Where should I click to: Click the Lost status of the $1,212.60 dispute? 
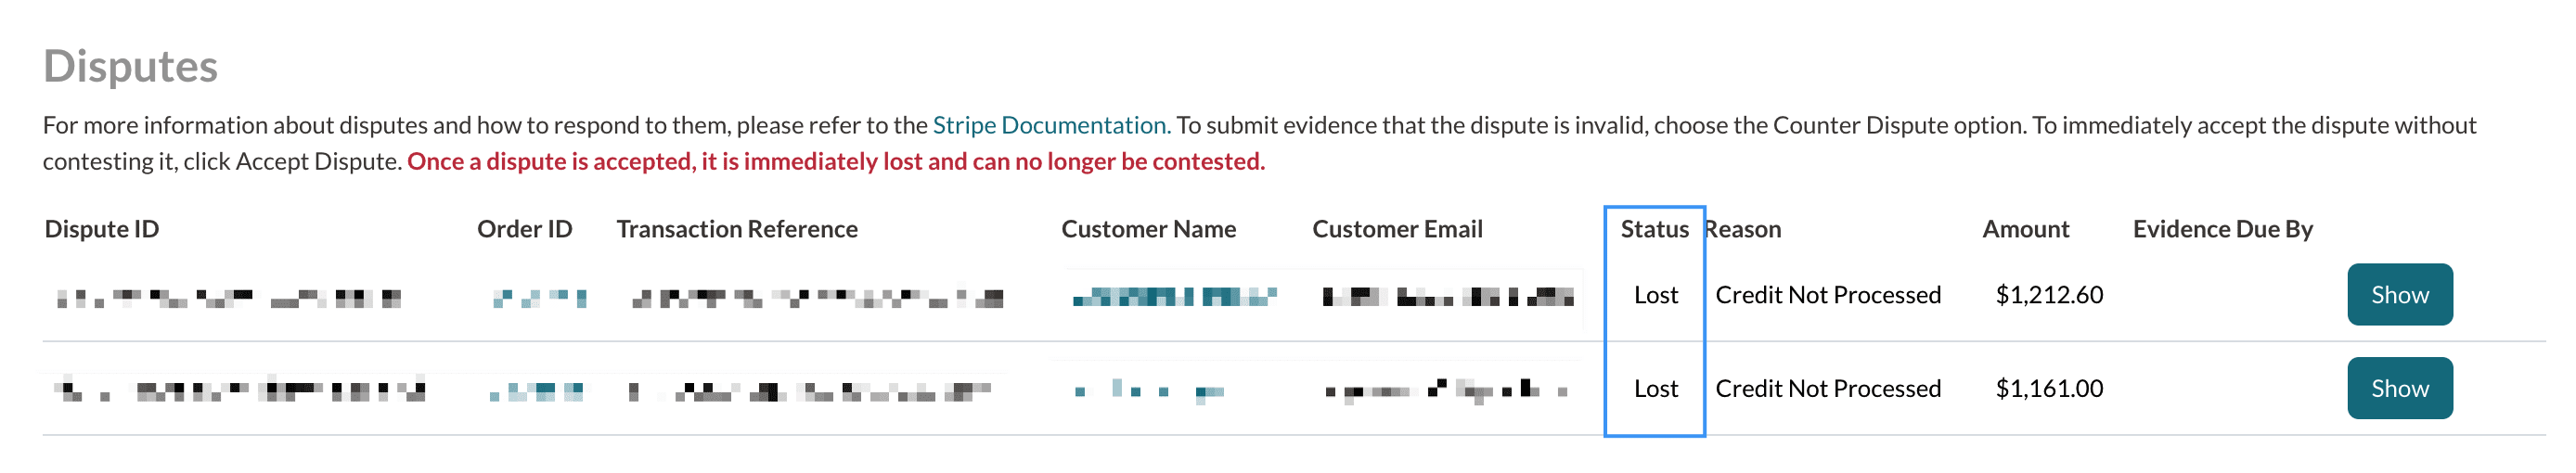point(1655,295)
